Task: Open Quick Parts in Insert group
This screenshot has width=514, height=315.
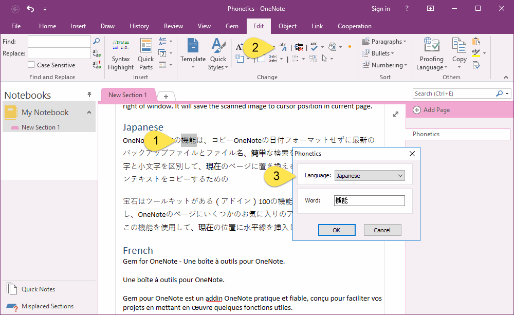Action: pyautogui.click(x=145, y=55)
